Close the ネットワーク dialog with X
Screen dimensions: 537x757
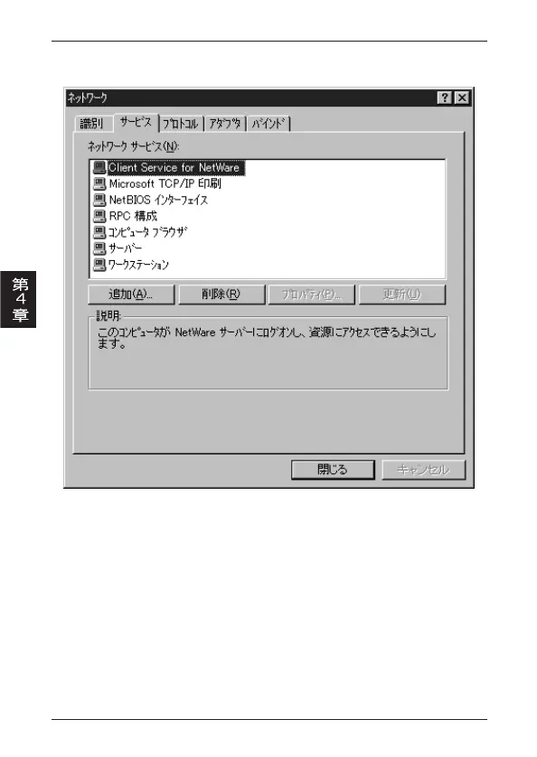tap(462, 98)
